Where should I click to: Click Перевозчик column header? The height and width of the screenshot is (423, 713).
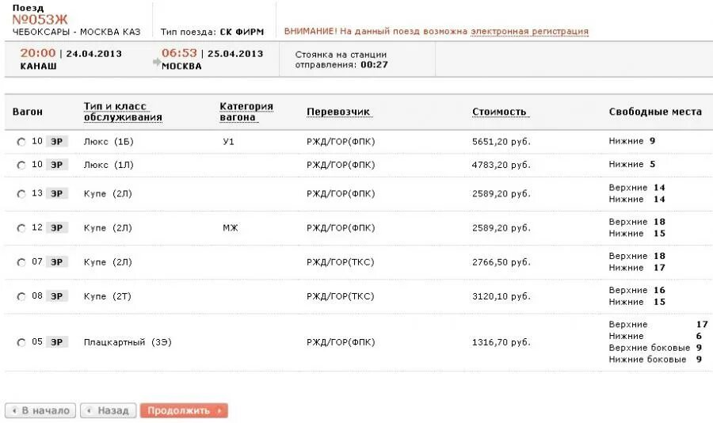coord(338,112)
